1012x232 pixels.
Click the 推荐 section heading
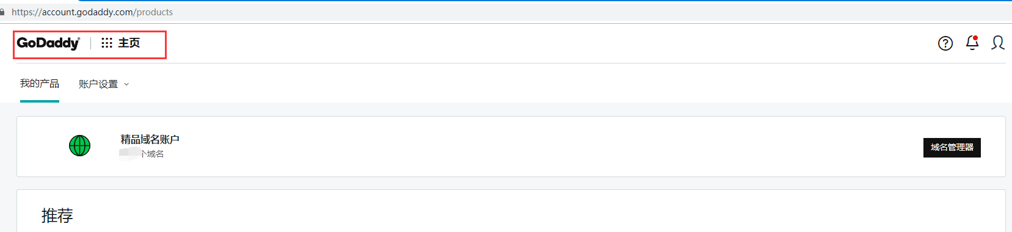[57, 216]
